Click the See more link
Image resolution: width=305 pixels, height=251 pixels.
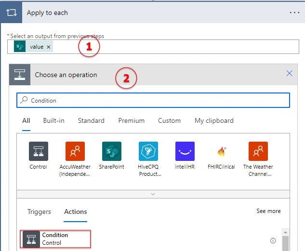click(268, 211)
